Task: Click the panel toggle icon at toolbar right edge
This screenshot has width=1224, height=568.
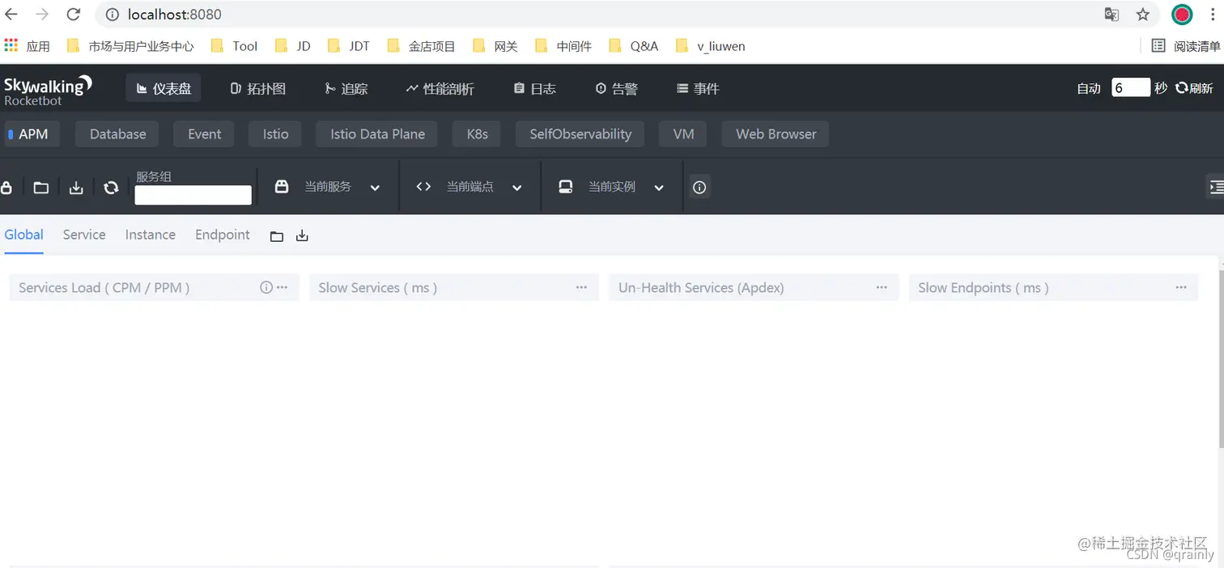Action: (1216, 187)
